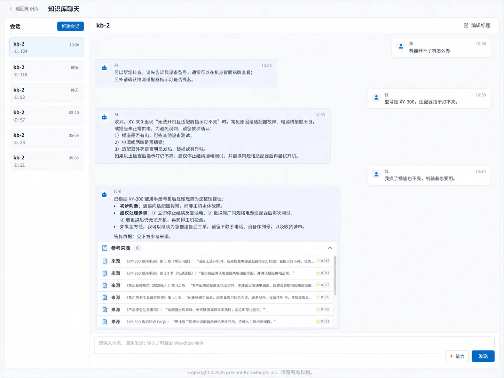This screenshot has width=504, height=378.
Task: Click the back arrow beside 返回知识库
Action: click(11, 9)
